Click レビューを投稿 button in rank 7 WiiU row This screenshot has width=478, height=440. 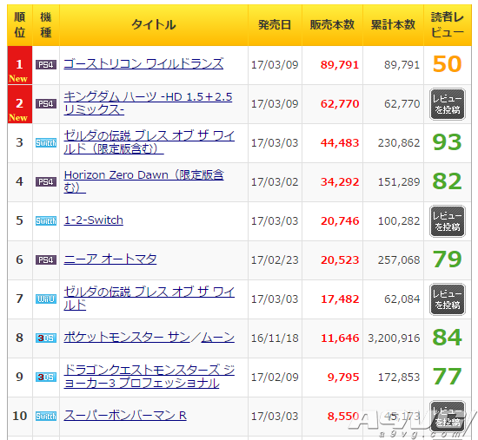(448, 299)
